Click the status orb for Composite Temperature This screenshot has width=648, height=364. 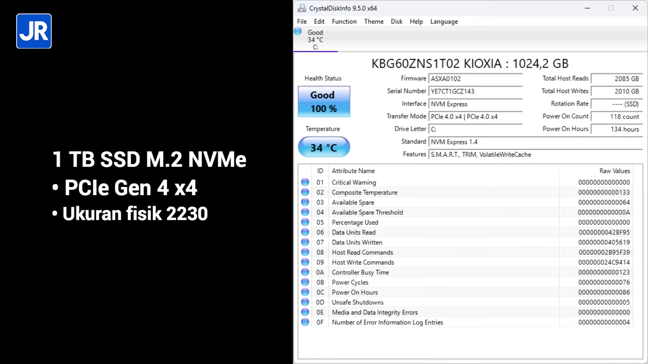(305, 192)
